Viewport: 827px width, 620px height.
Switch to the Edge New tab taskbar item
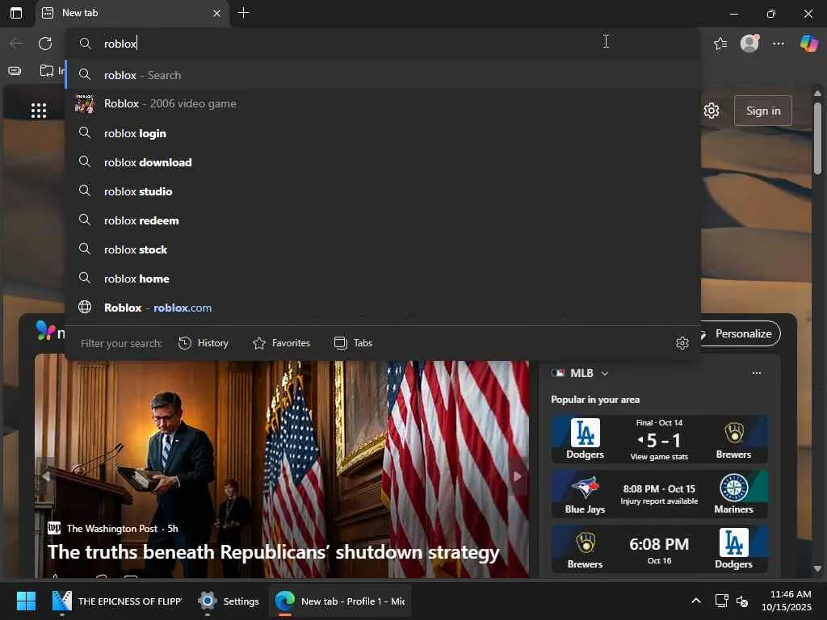340,601
